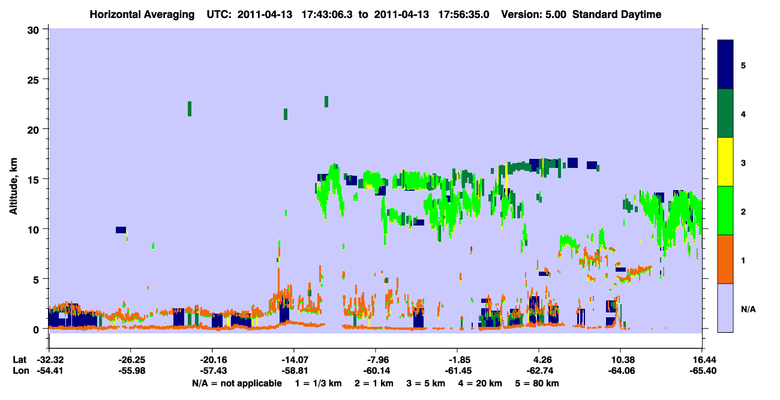
Task: Click latitude value '-1.85'
Action: pos(458,360)
